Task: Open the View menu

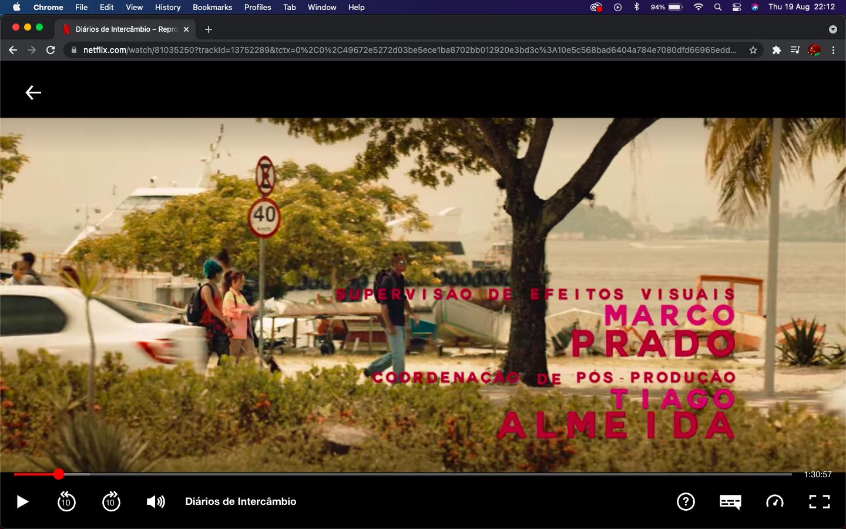Action: point(134,7)
